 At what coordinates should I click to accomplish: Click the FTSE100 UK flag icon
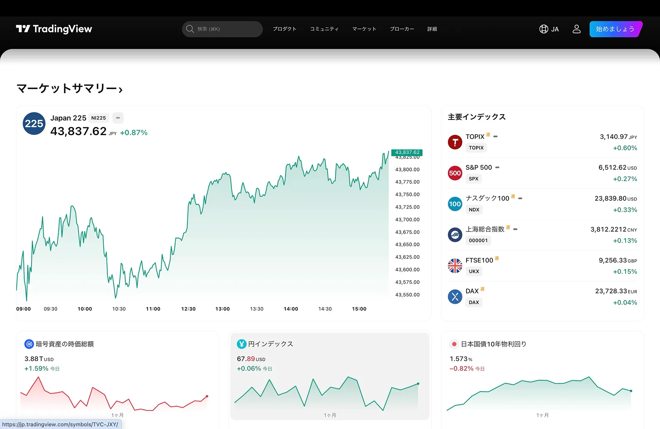point(455,266)
